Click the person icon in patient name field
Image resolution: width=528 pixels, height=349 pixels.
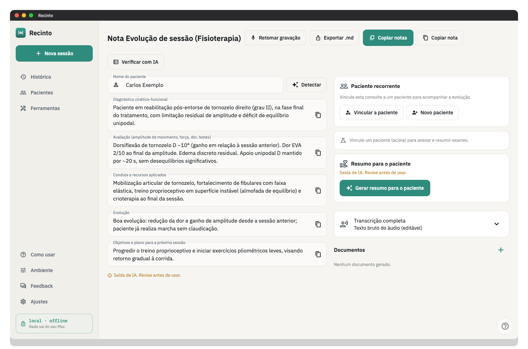click(116, 85)
